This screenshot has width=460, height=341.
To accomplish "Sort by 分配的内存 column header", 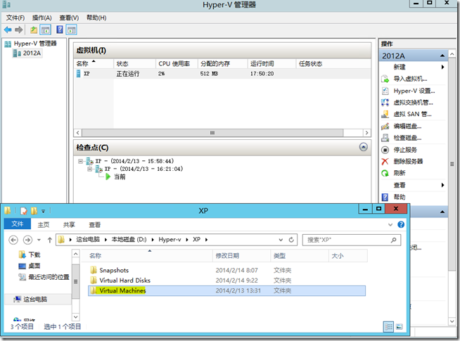I will [223, 63].
